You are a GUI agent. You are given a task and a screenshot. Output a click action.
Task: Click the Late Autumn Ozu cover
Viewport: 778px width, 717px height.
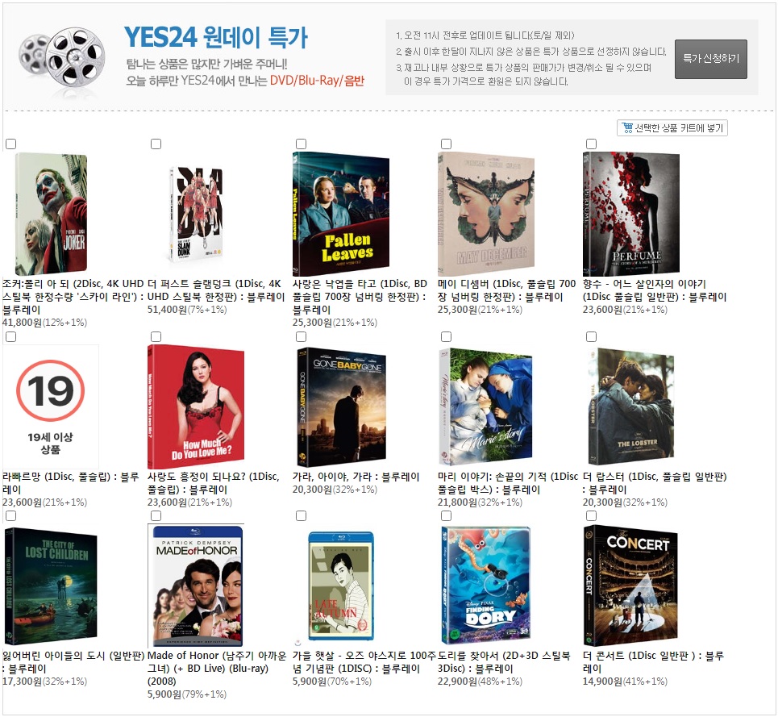(x=341, y=587)
